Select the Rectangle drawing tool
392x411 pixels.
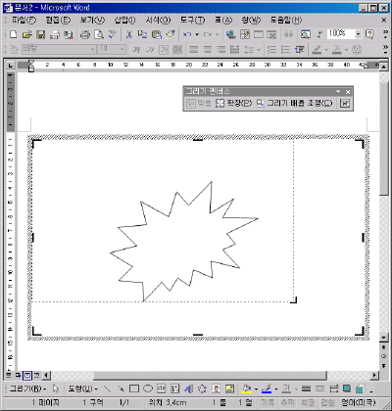[134, 388]
